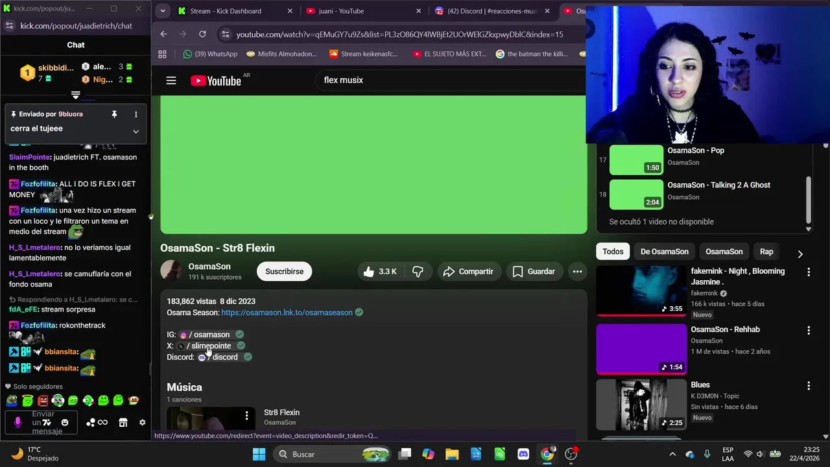The image size is (830, 467).
Task: Save video with Guardar button
Action: (x=534, y=272)
